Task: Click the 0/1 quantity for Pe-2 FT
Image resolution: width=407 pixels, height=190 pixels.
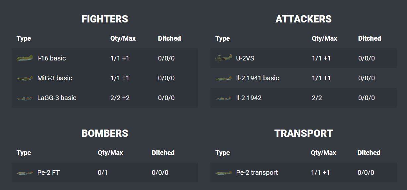Action: coord(103,172)
